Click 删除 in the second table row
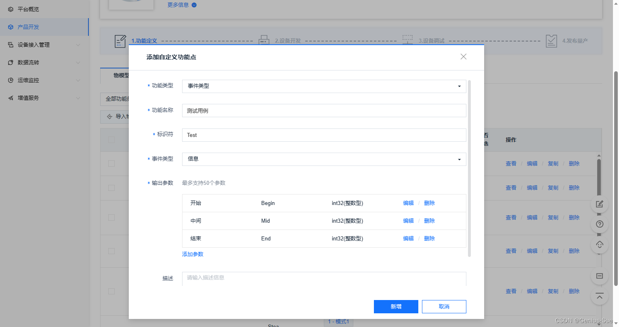Viewport: 619px width, 327px height. point(574,188)
